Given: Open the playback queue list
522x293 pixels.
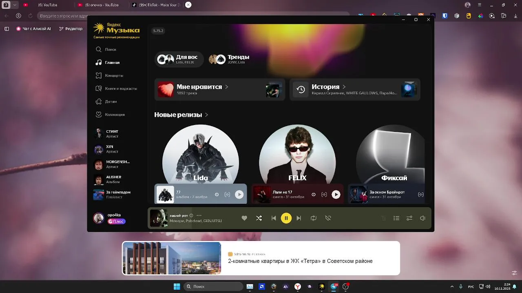Looking at the screenshot, I should (396, 218).
